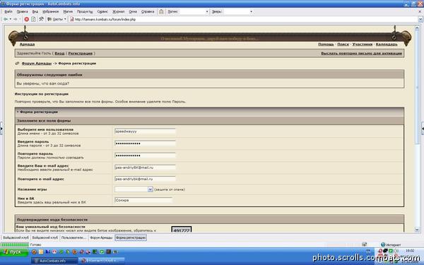Click the page refresh icon in toolbar
Image resolution: width=424 pixels, height=265 pixels.
33,19
